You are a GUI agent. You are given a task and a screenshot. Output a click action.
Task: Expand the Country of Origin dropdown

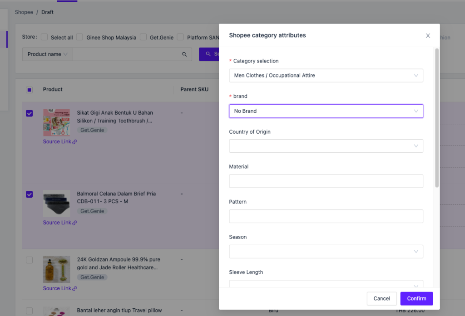326,146
